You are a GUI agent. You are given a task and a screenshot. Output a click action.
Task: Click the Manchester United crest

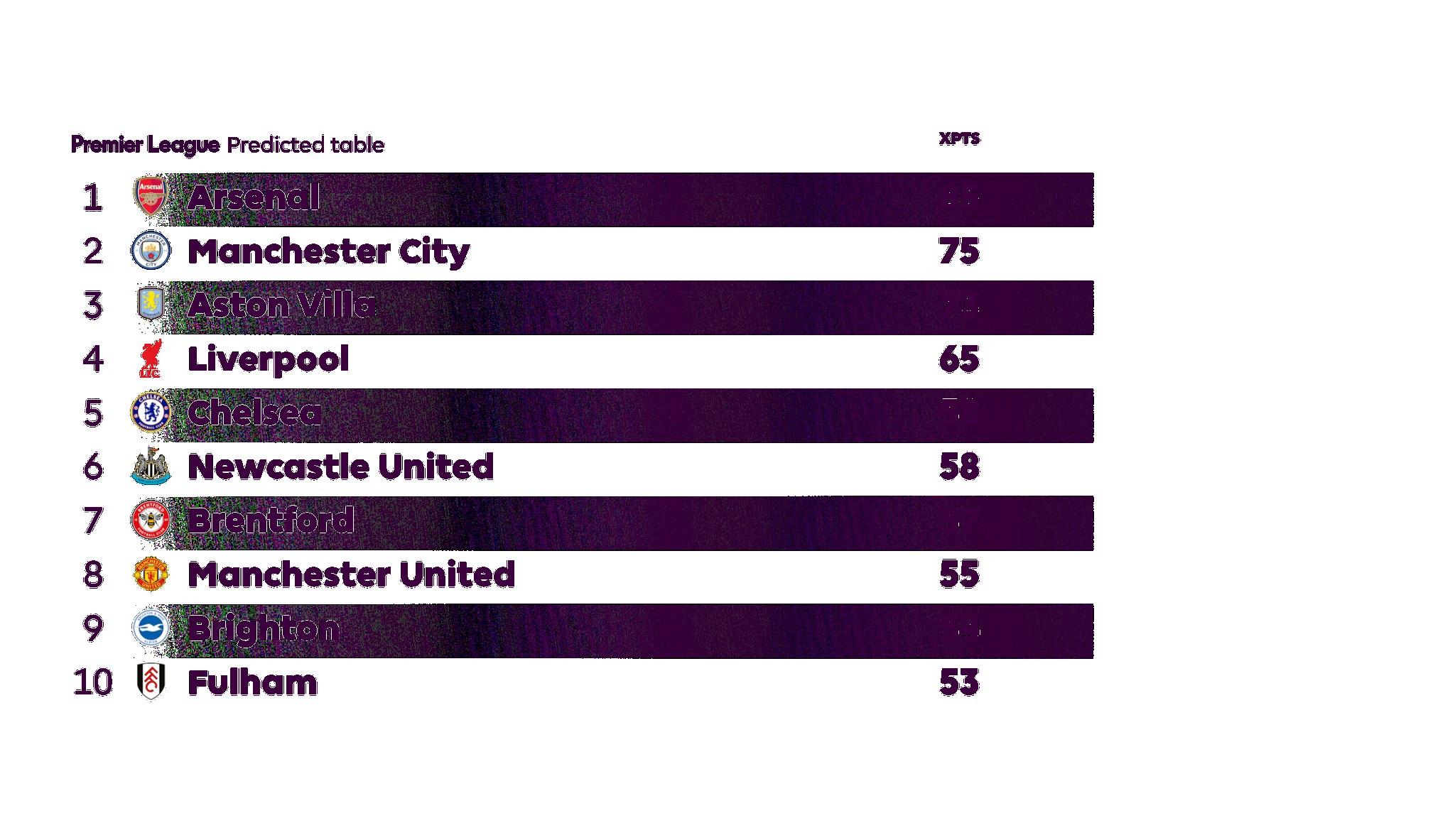coord(151,574)
